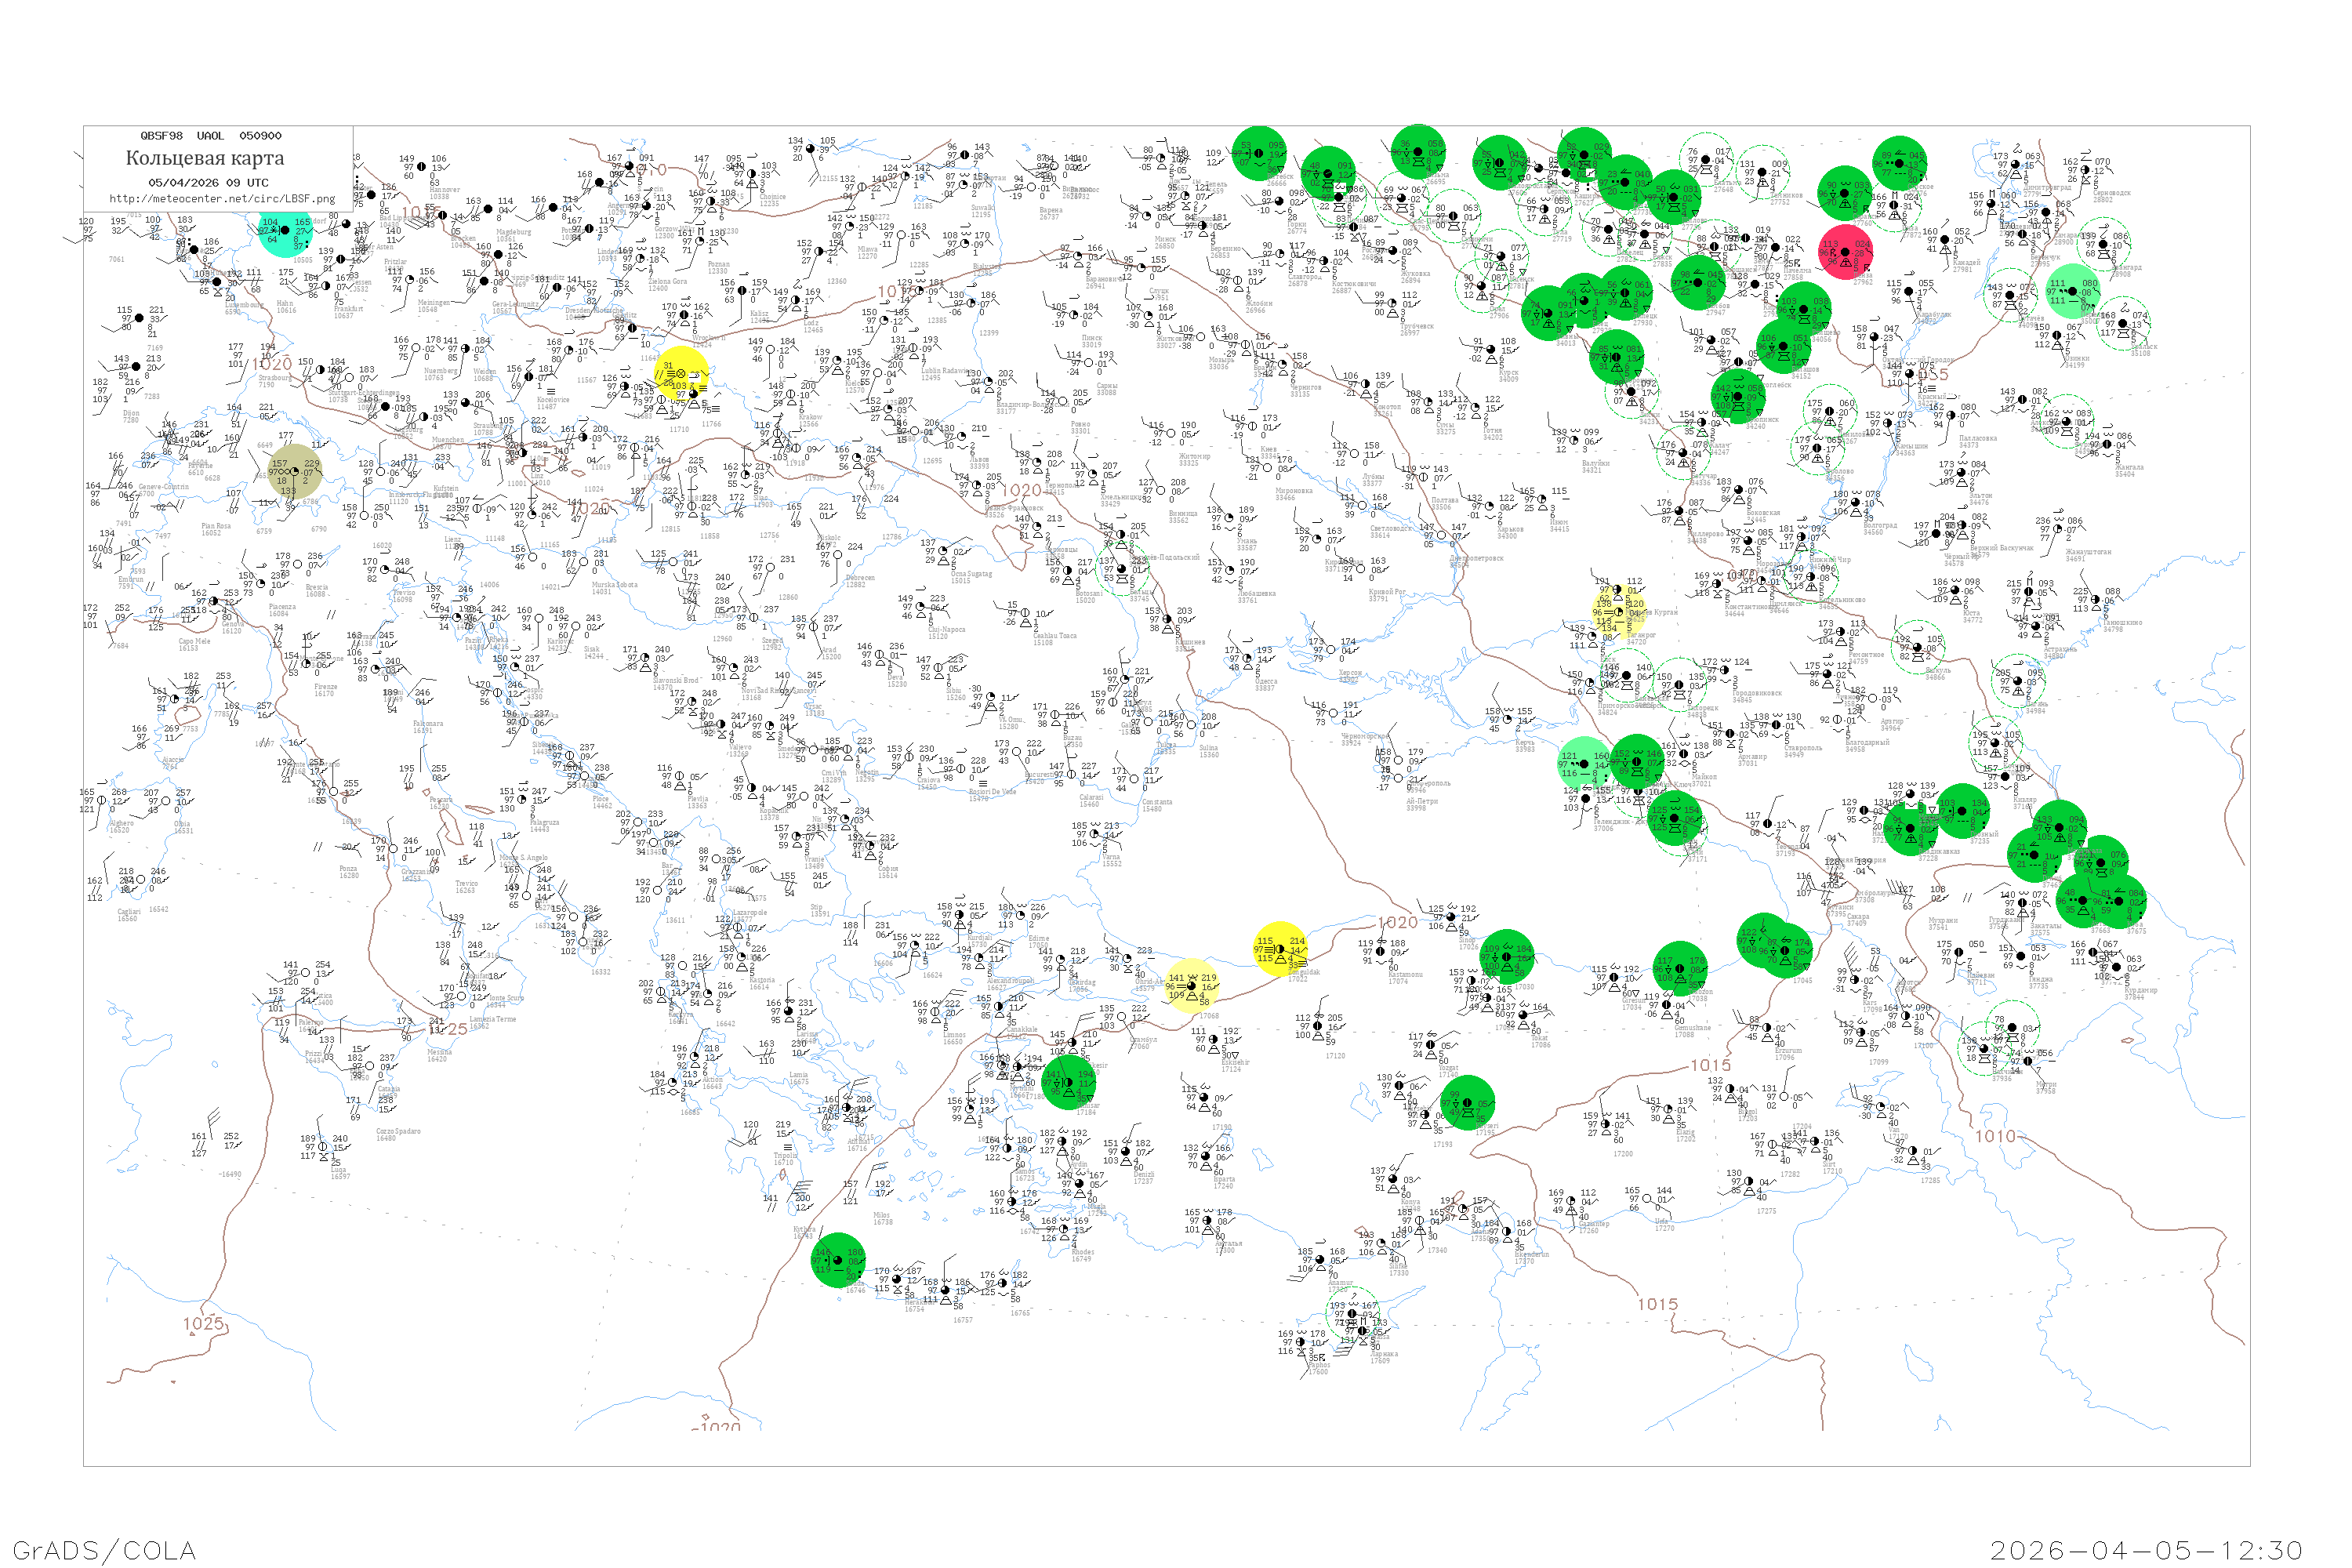
Task: Click the Кольцевая карта title
Action: tap(204, 158)
